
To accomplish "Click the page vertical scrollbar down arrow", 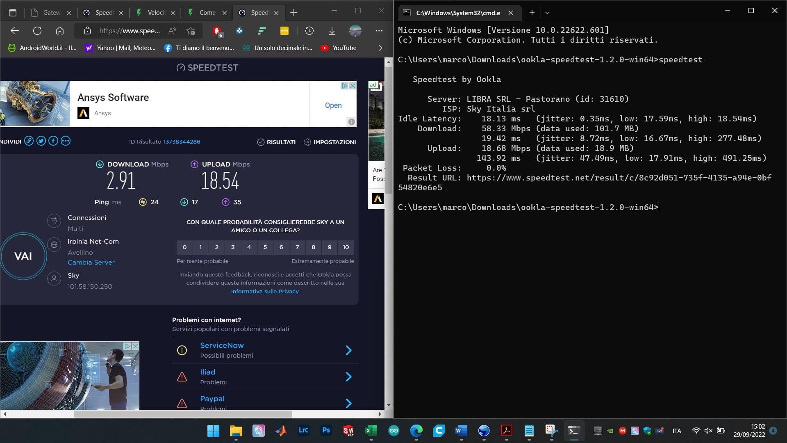I will 389,405.
